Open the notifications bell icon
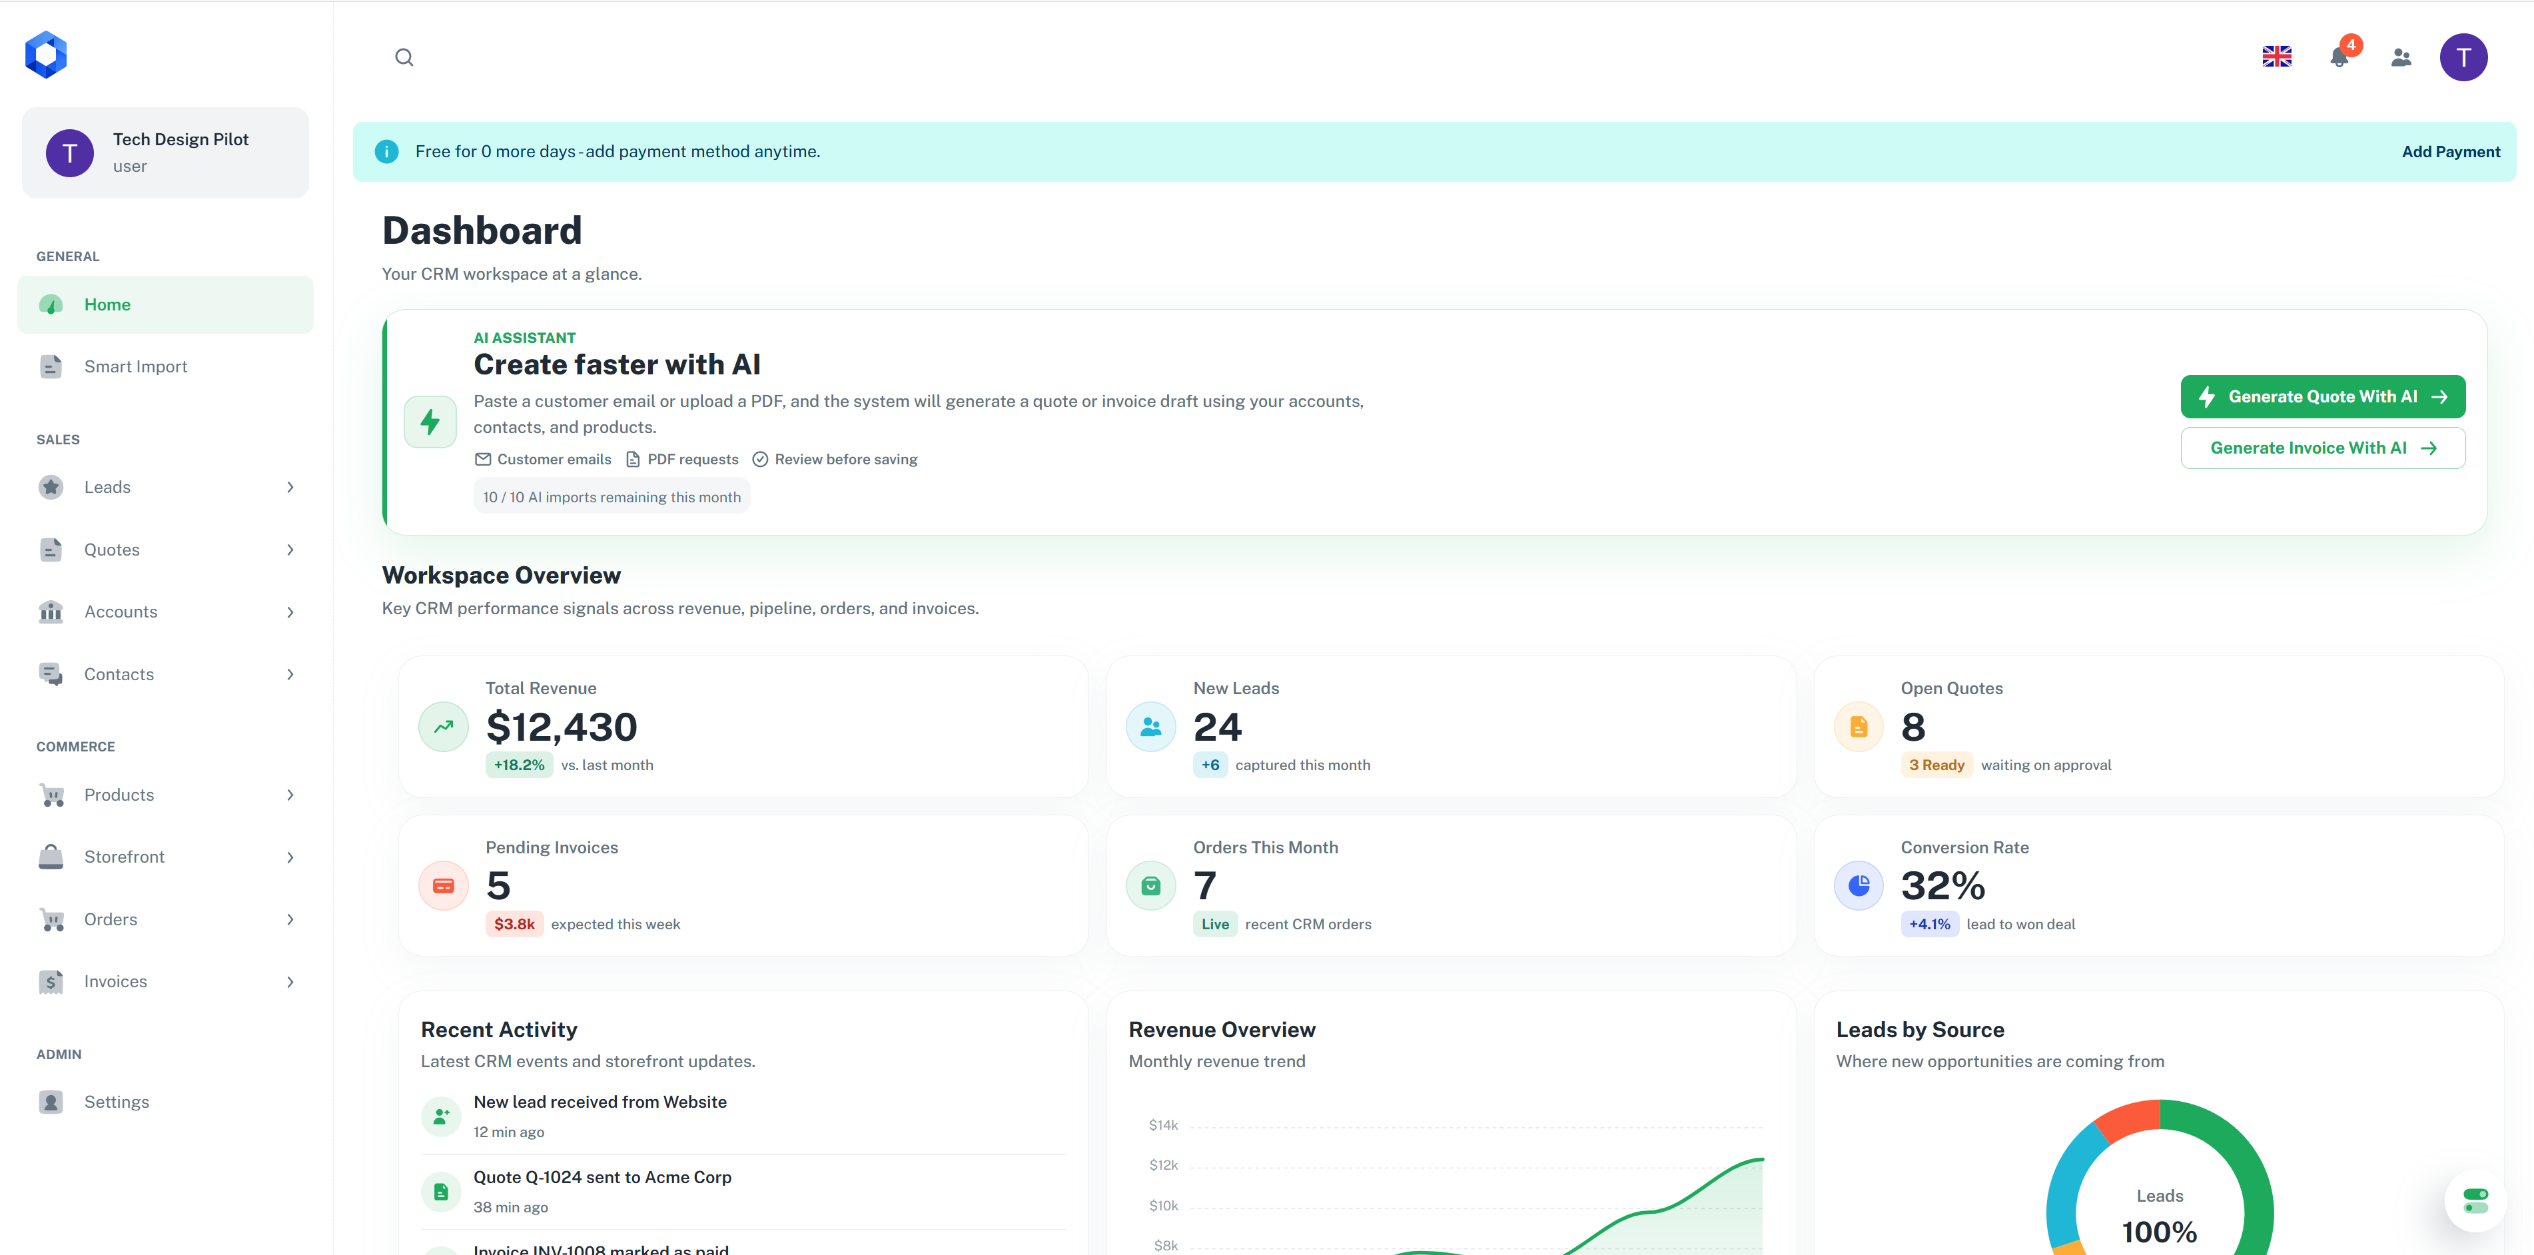The image size is (2534, 1255). 2339,57
